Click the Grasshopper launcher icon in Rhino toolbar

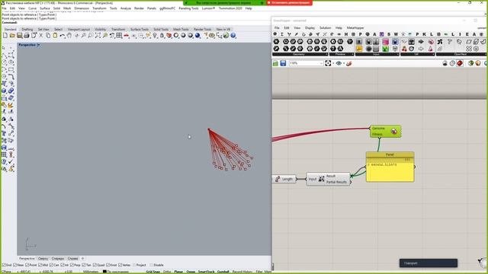pyautogui.click(x=226, y=36)
